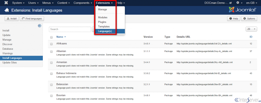Viewport: 261px width, 103px height.
Task: Click the af-ZA_details.xml details URL
Action: tap(204, 44)
